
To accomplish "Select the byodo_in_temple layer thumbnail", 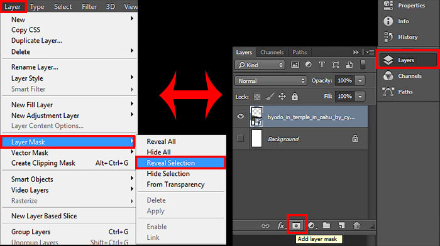I will (x=256, y=116).
